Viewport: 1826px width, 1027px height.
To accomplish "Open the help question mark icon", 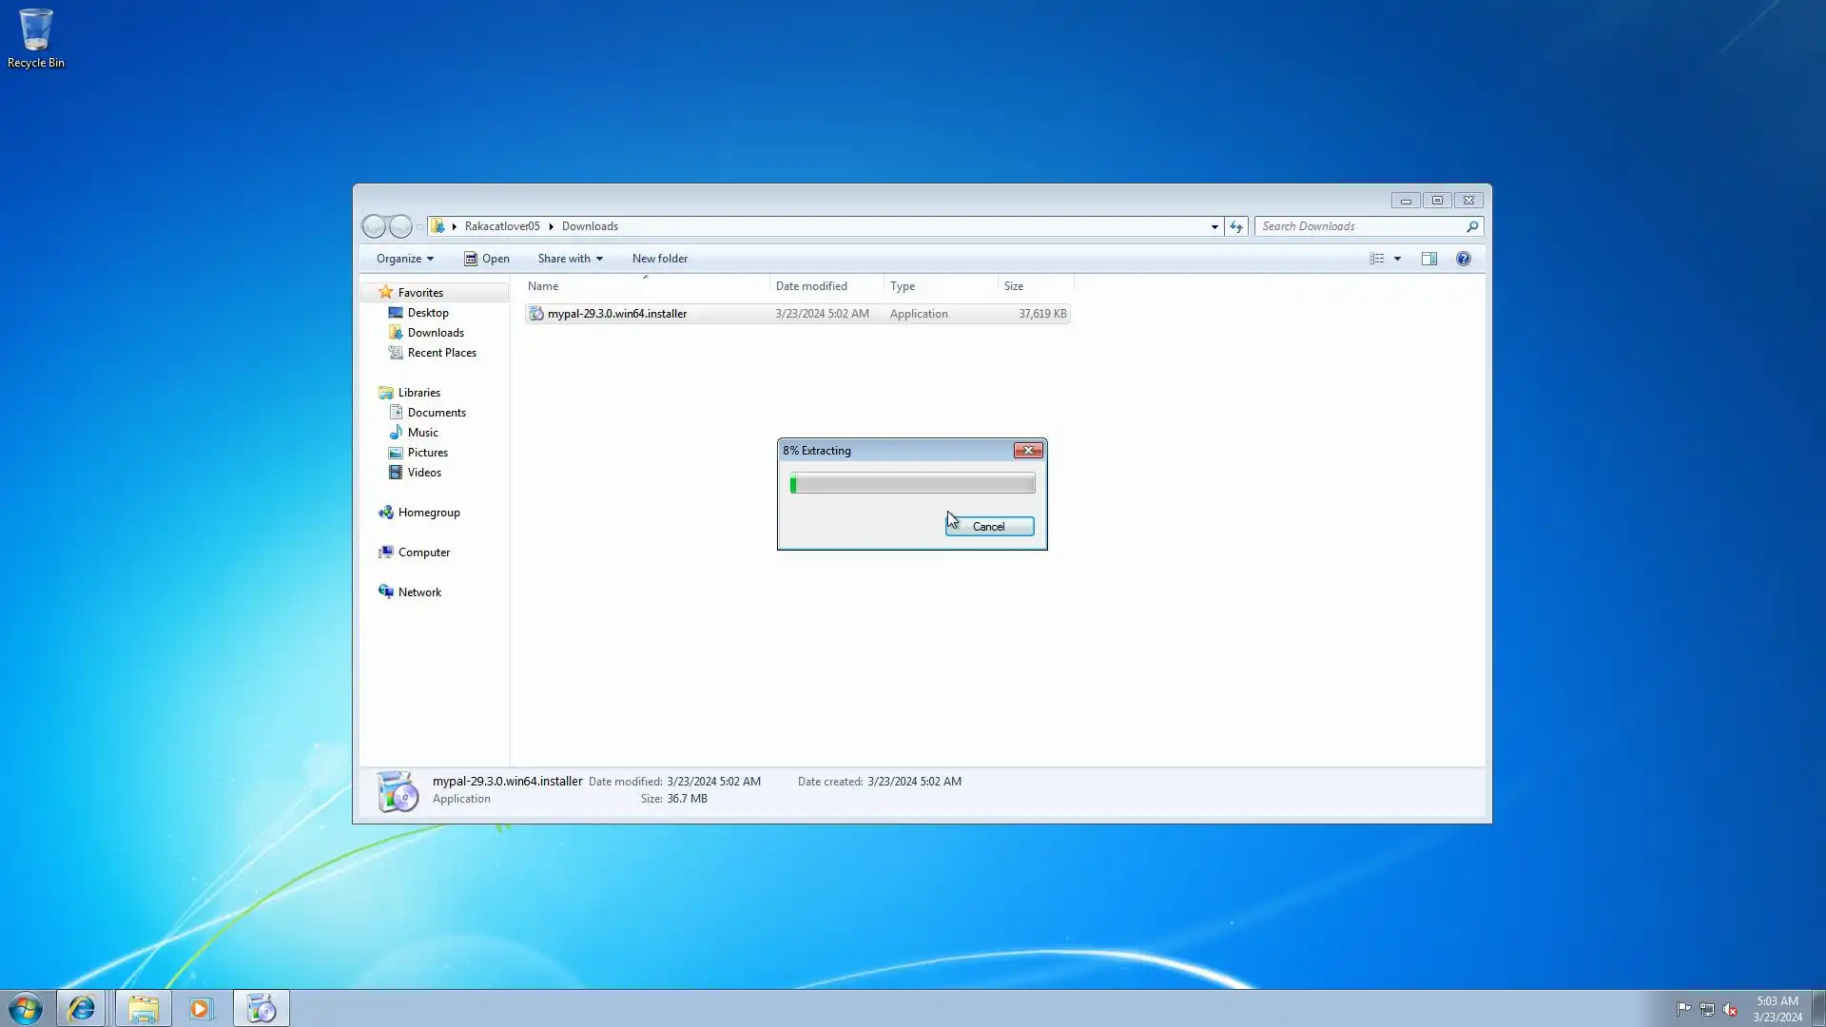I will [1463, 259].
